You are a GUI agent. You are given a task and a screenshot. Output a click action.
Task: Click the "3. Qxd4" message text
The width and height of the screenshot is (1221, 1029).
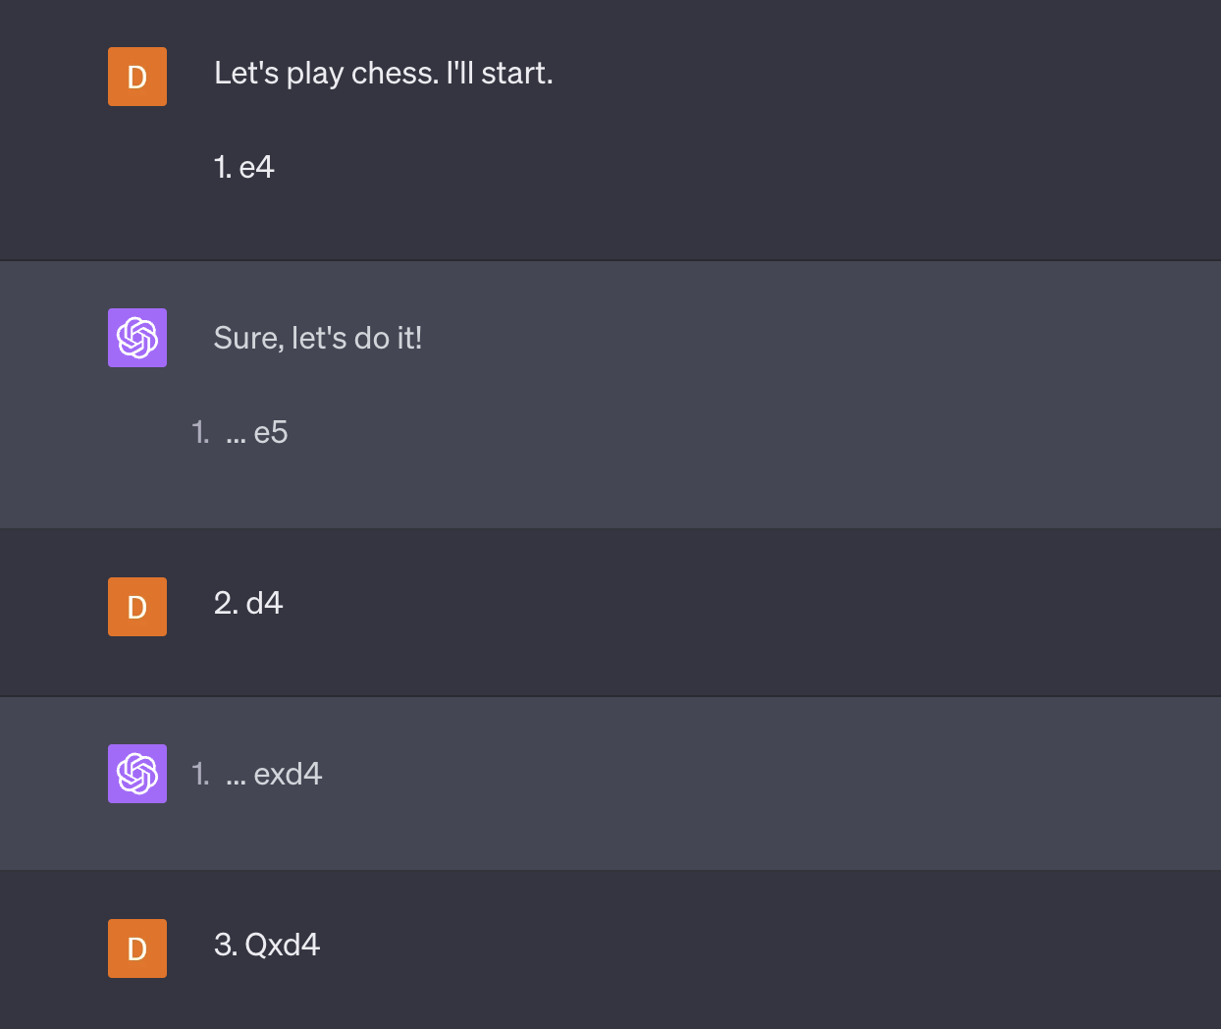(267, 945)
